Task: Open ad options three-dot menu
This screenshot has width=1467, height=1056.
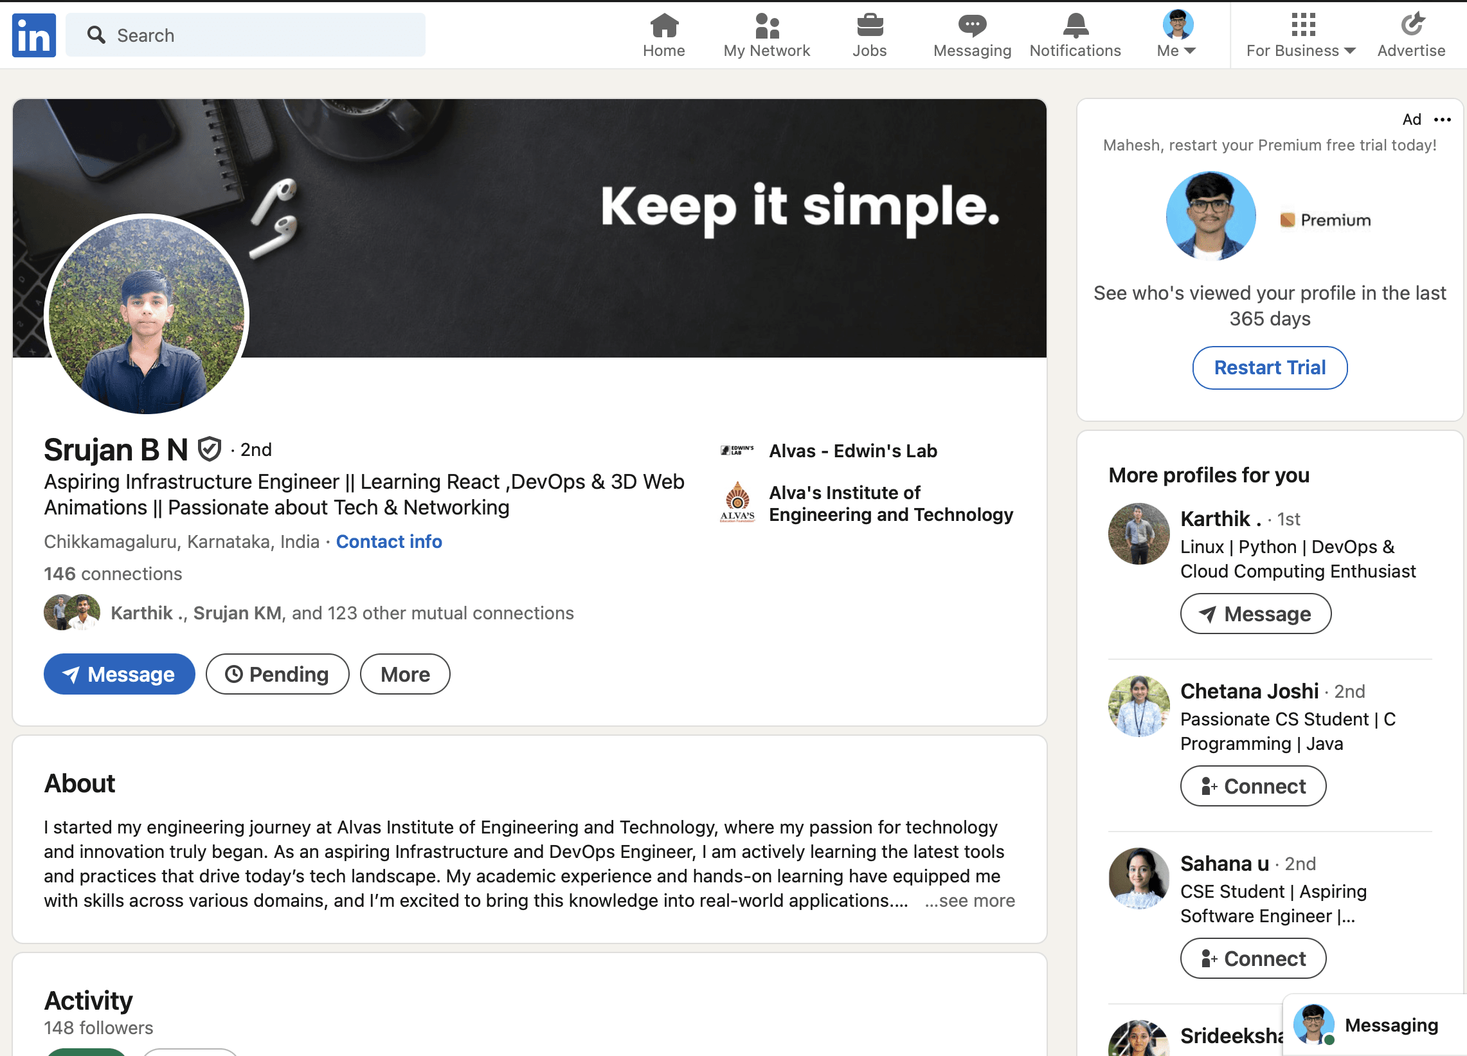Action: tap(1443, 120)
